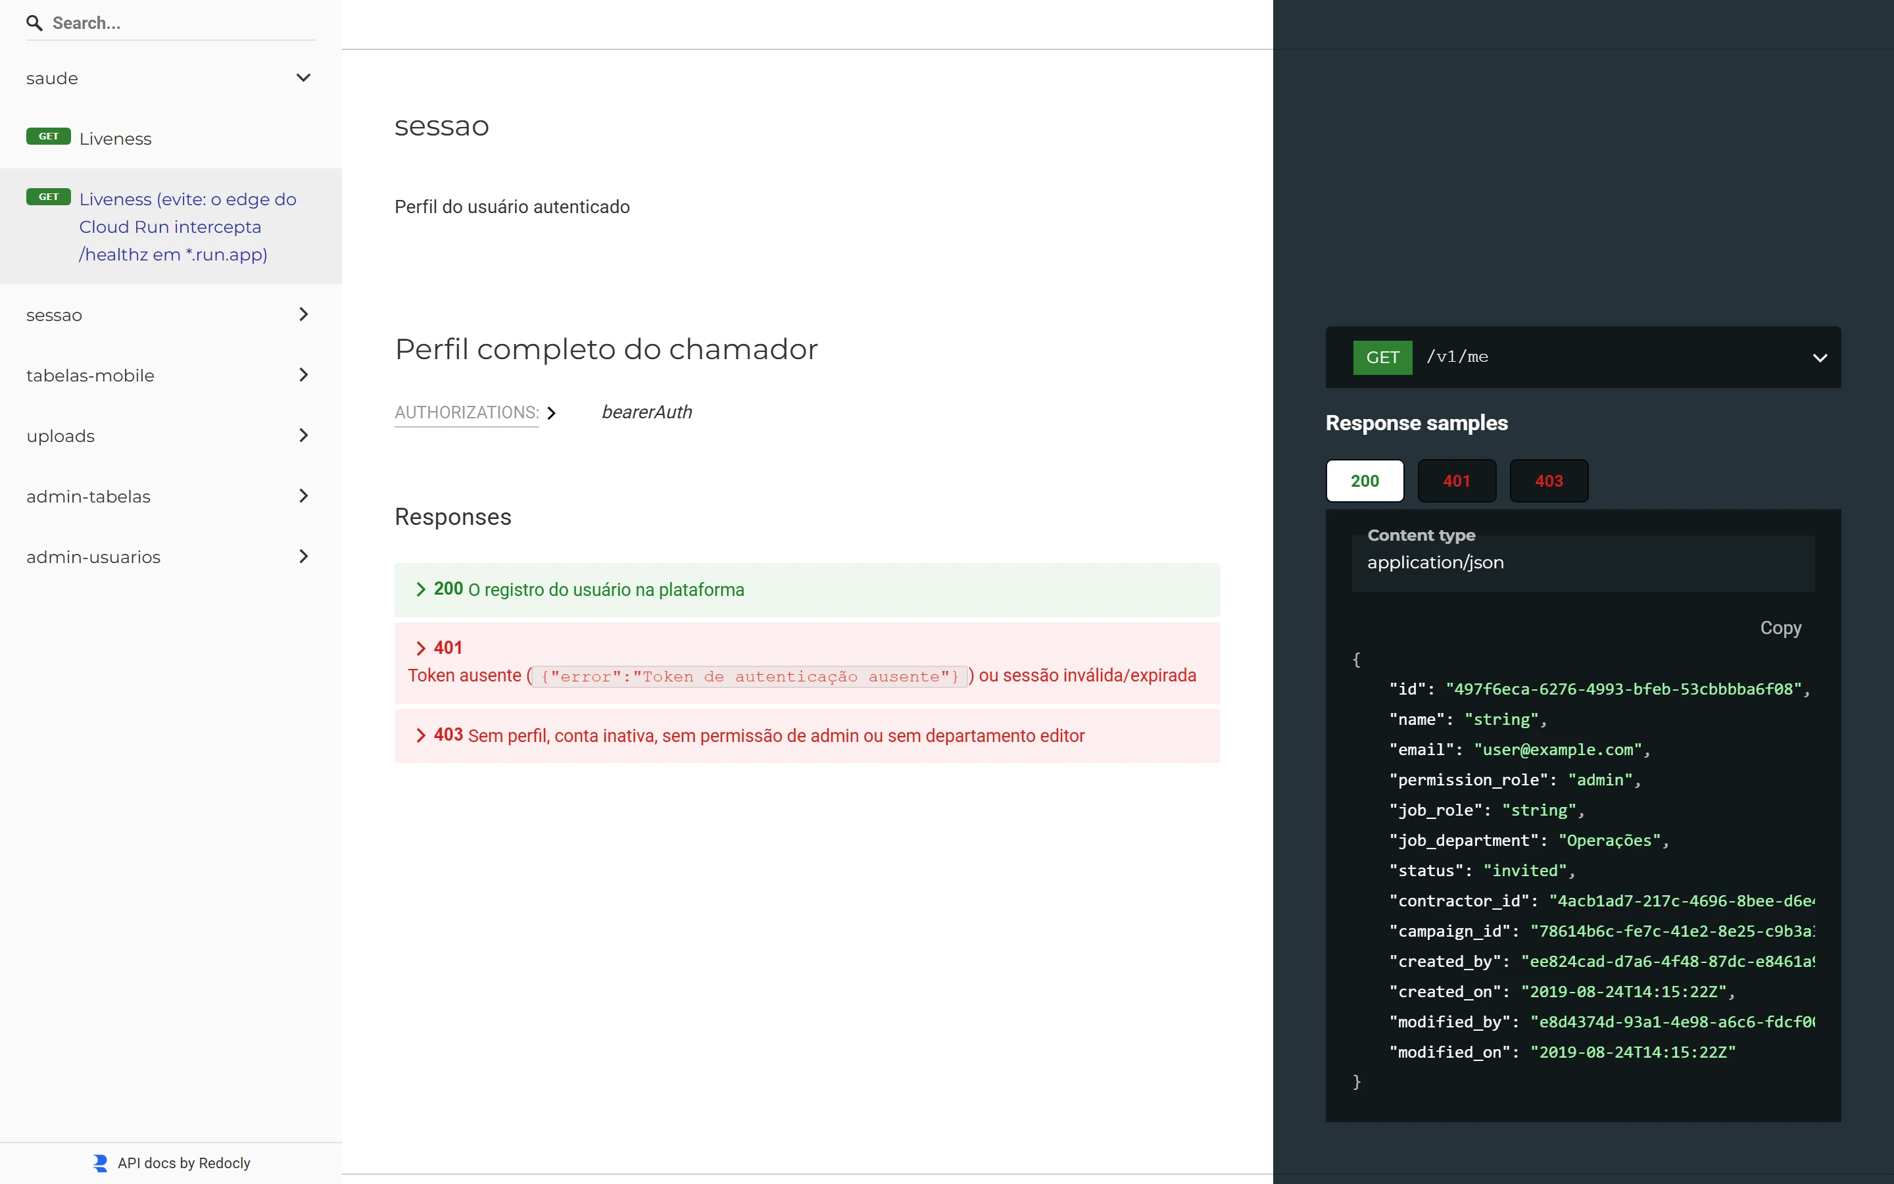Expand the AUTHORIZATIONS arrow

click(552, 412)
